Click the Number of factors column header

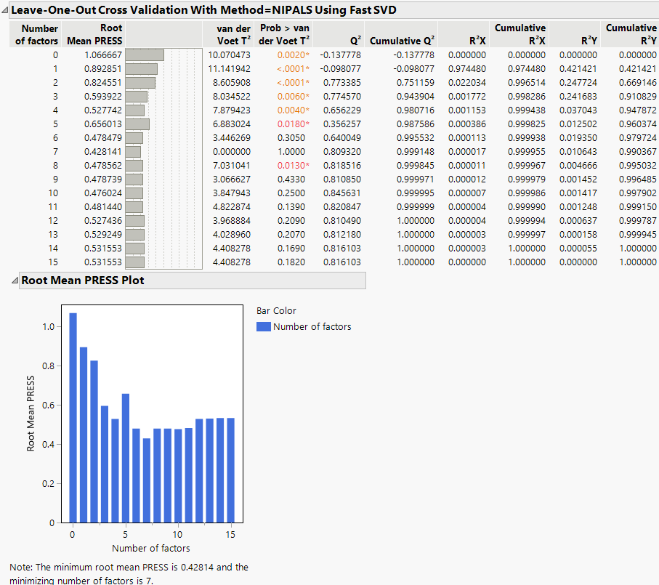pyautogui.click(x=37, y=34)
